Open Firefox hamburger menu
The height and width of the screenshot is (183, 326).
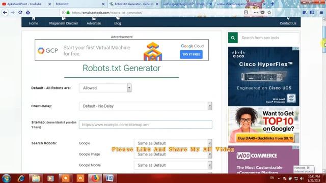point(321,12)
